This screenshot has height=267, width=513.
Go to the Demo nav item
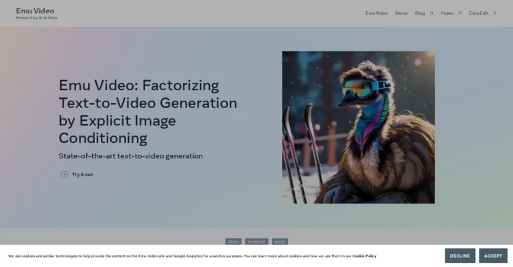401,13
